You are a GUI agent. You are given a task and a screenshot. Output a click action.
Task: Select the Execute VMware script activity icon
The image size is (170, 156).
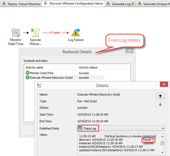pyautogui.click(x=35, y=32)
